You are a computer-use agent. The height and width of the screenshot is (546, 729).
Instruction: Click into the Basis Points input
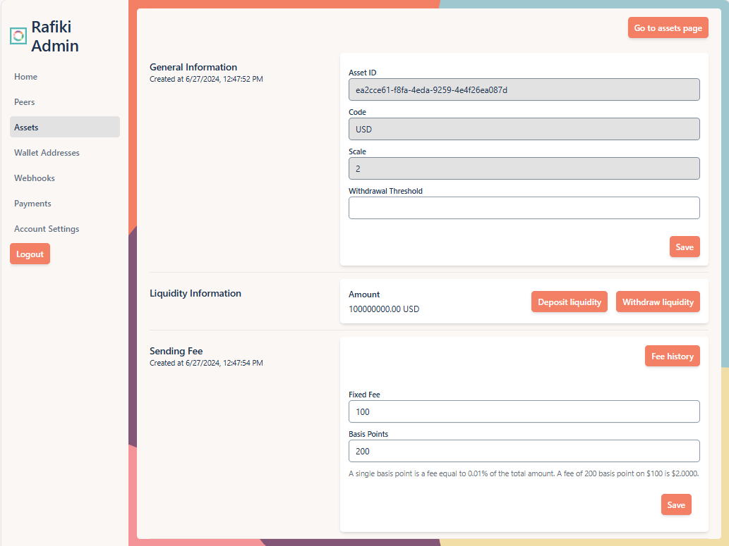(x=524, y=451)
